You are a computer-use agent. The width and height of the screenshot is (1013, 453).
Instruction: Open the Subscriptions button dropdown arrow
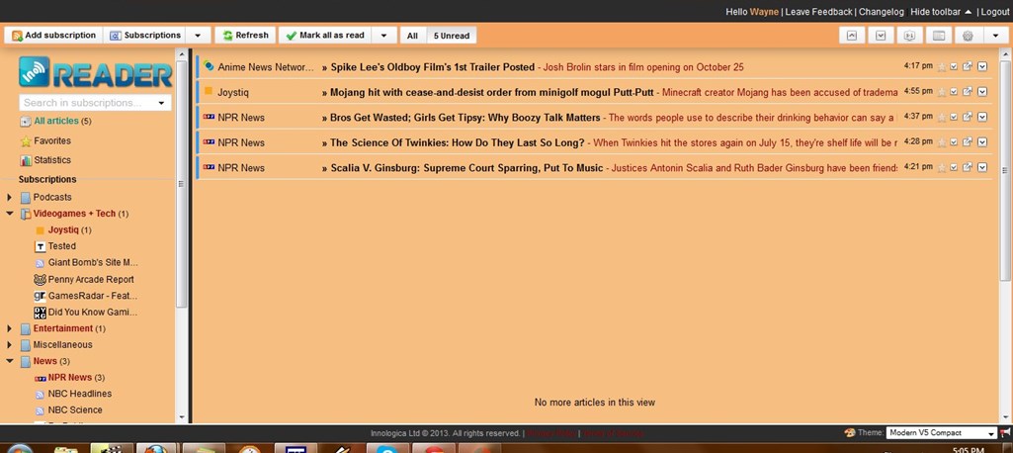(199, 36)
